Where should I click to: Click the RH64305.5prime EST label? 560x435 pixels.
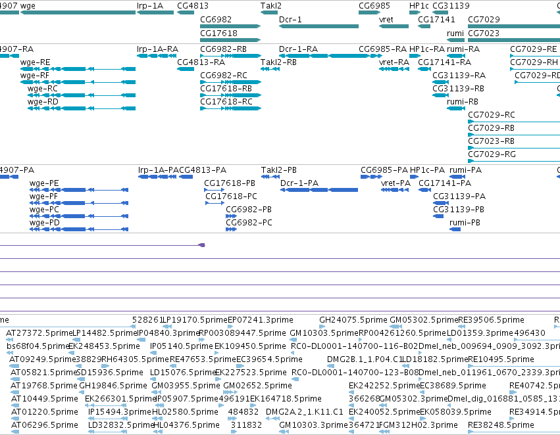pyautogui.click(x=135, y=359)
